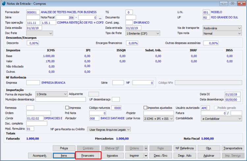Open the Ordens button dropdown arrow

pyautogui.click(x=146, y=148)
